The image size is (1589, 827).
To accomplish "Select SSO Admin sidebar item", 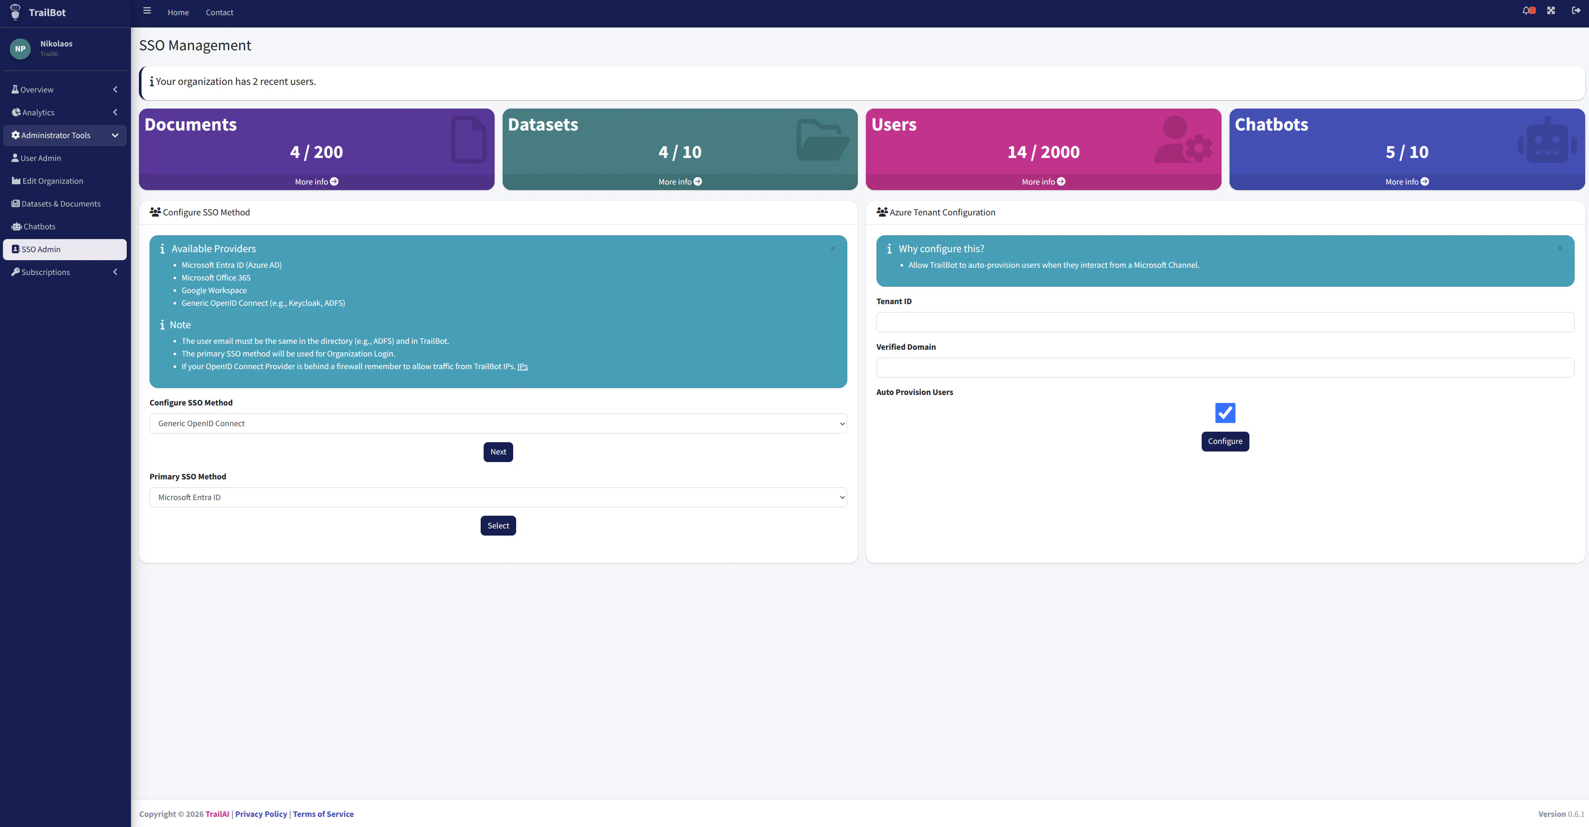I will click(x=65, y=249).
